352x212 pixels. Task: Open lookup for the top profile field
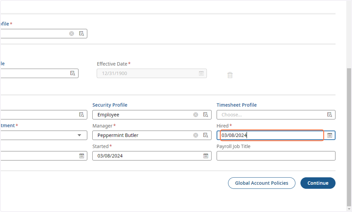coord(82,34)
